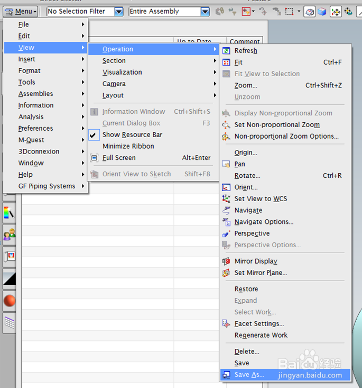Click the Mirror Display icon
The image size is (362, 388).
[x=226, y=261]
